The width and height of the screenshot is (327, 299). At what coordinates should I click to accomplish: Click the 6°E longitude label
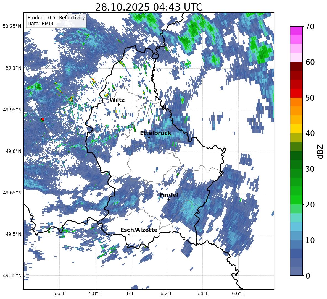pos(131,294)
